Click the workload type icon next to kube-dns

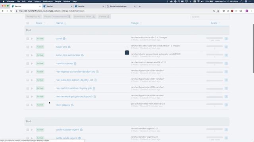point(69,47)
